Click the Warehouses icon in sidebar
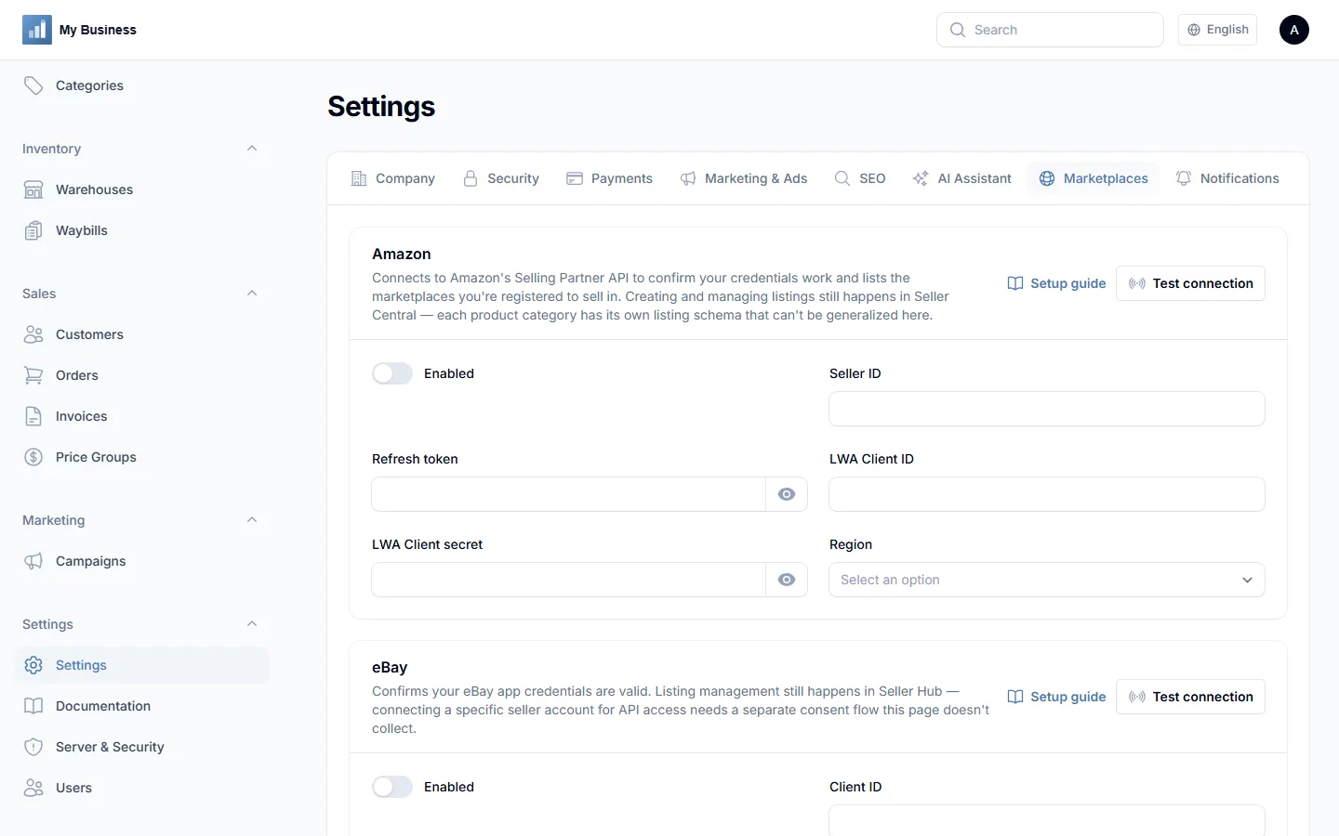The height and width of the screenshot is (836, 1339). click(x=33, y=189)
